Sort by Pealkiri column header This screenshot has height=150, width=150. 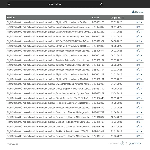coord(11,18)
